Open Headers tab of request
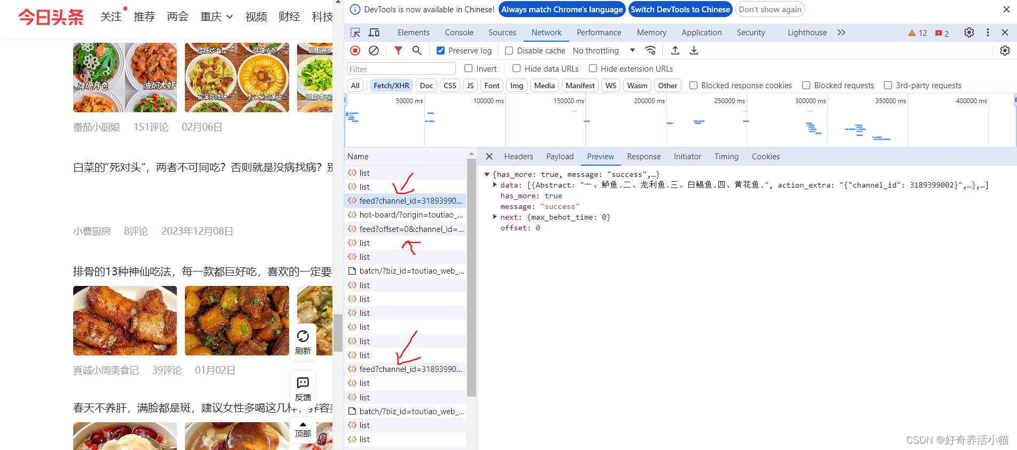The height and width of the screenshot is (450, 1017). tap(518, 157)
